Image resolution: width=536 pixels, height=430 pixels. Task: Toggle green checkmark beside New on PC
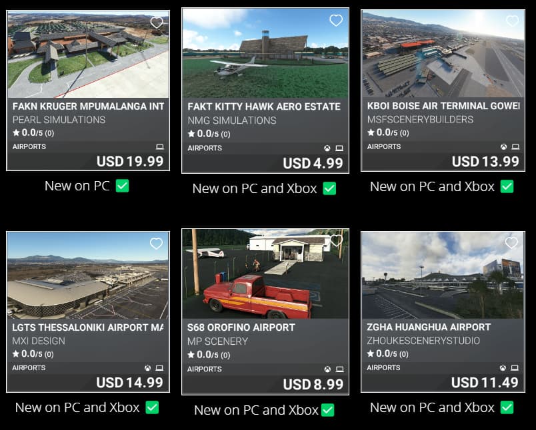(123, 186)
